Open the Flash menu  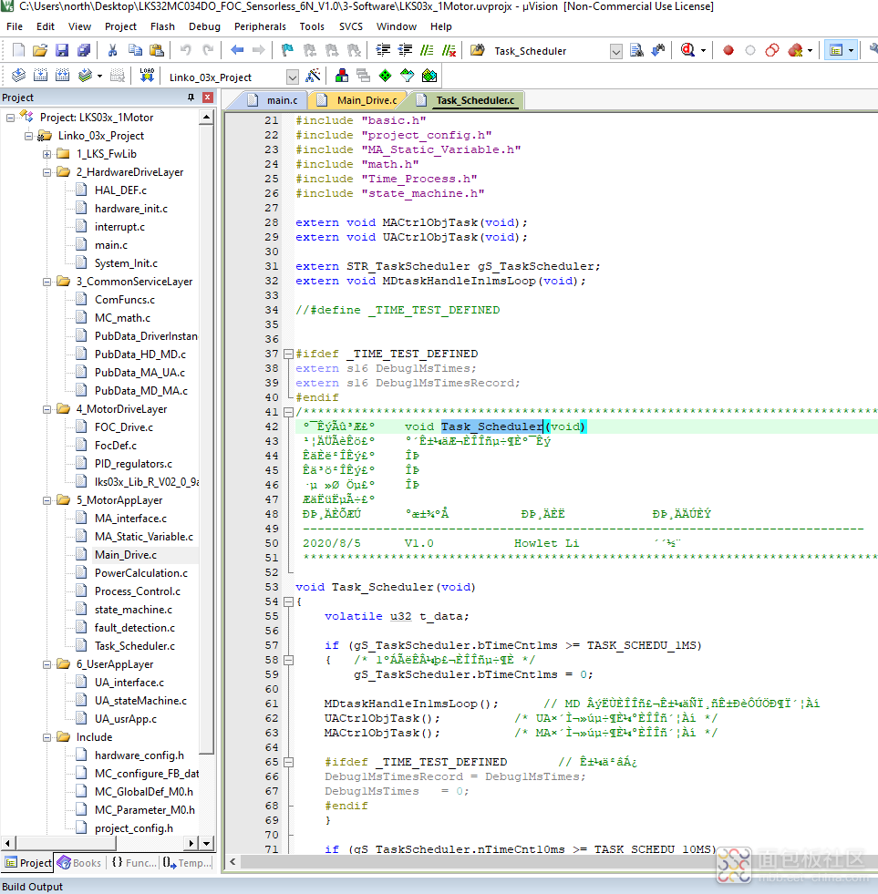(x=162, y=26)
